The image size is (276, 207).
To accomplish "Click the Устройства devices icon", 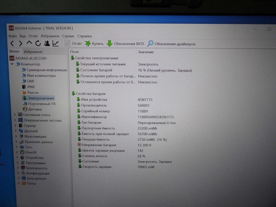I will [22, 158].
